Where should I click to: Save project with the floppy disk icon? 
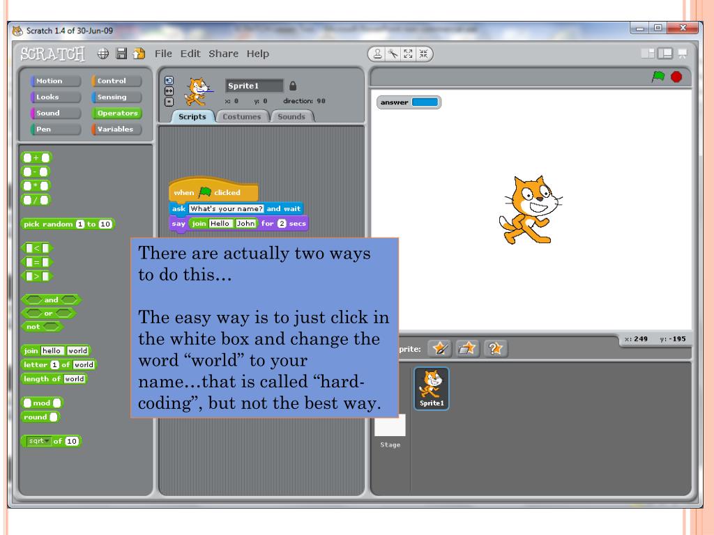point(121,54)
